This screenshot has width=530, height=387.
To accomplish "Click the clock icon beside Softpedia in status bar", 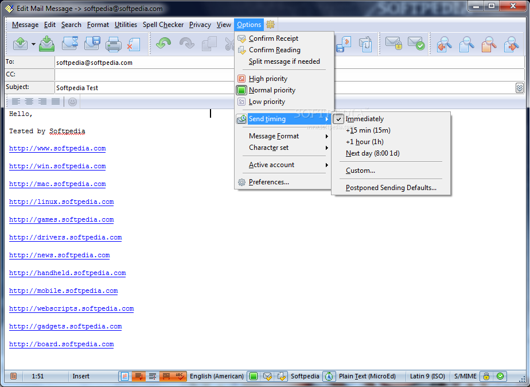I will pos(329,376).
